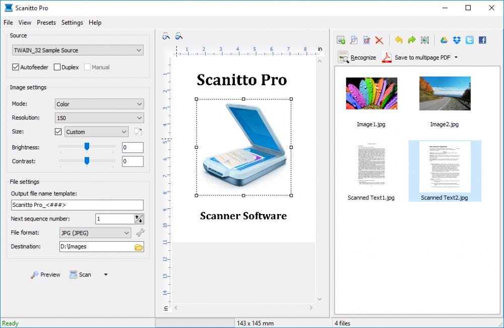Browse for Destination folder
This screenshot has height=328, width=504.
coord(140,247)
